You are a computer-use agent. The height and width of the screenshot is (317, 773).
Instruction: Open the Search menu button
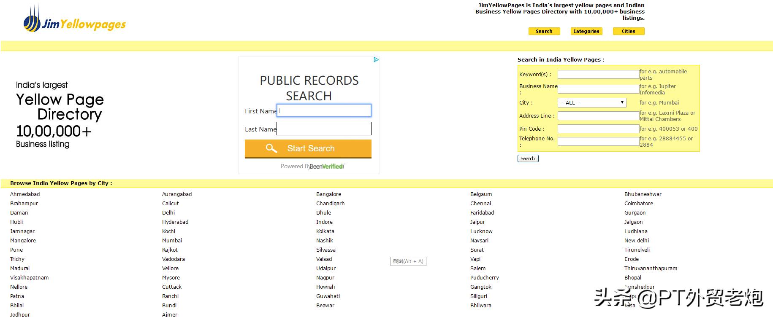(544, 31)
